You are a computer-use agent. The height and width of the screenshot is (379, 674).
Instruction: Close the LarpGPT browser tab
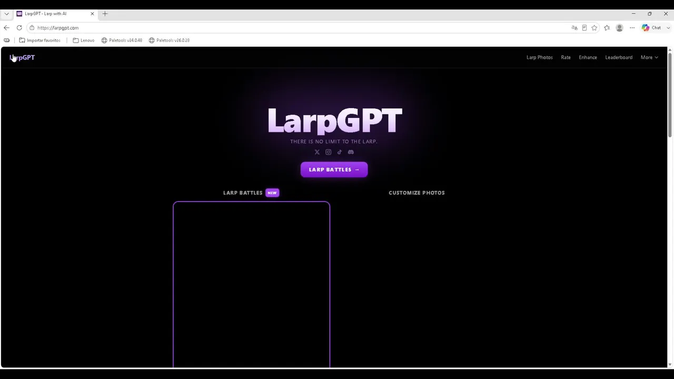pos(92,14)
